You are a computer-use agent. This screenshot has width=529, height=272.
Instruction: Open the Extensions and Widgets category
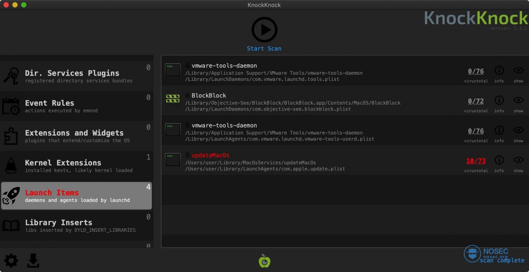[77, 136]
